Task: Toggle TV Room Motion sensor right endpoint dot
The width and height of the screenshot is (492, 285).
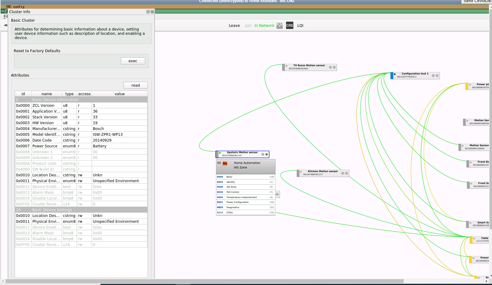Action: pyautogui.click(x=334, y=67)
